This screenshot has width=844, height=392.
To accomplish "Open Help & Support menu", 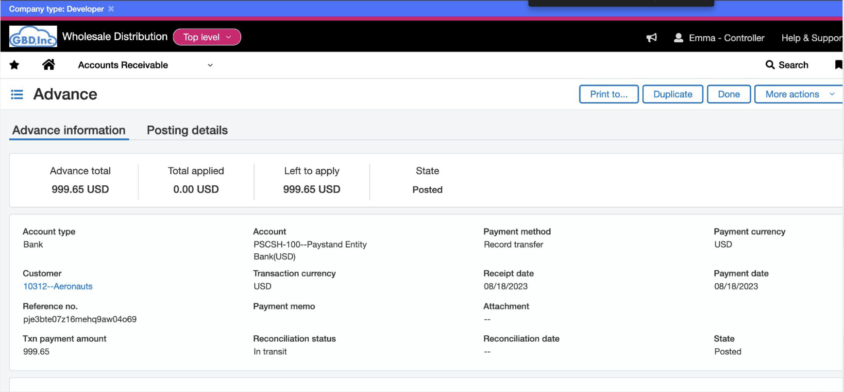I will pyautogui.click(x=812, y=38).
